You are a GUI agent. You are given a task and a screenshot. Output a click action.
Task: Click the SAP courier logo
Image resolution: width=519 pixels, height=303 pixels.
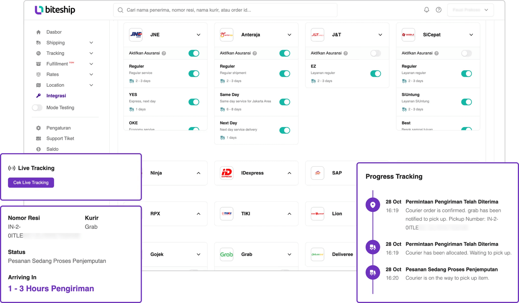tap(317, 173)
